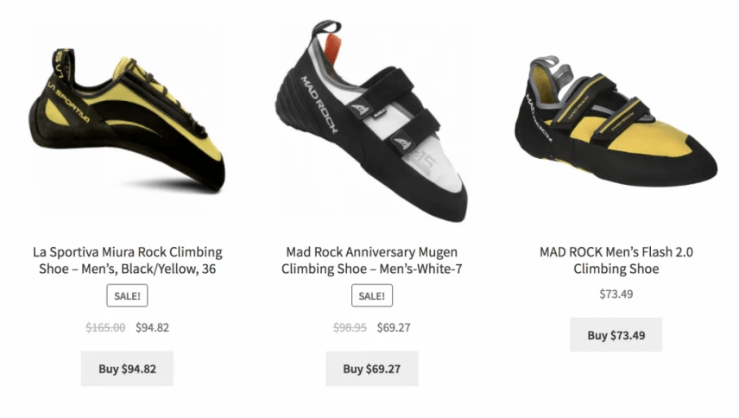Open the Mad Rock Mugen white shoe image
Screen dimensions: 739x418
(372, 121)
